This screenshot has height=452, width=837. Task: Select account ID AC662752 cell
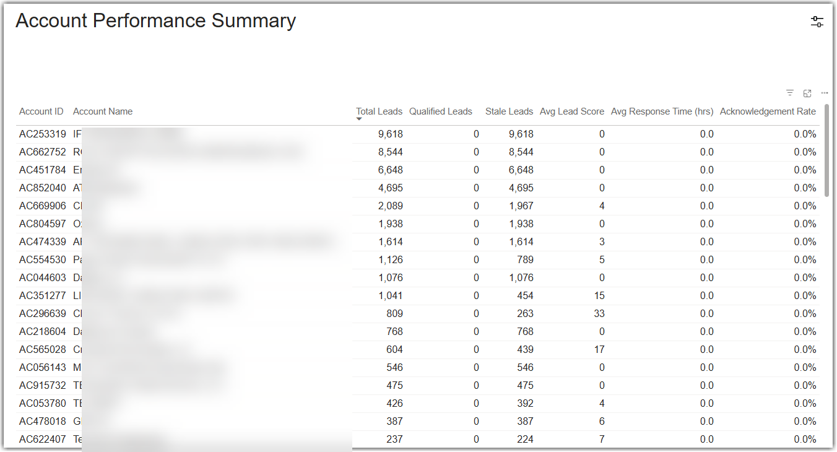coord(43,152)
